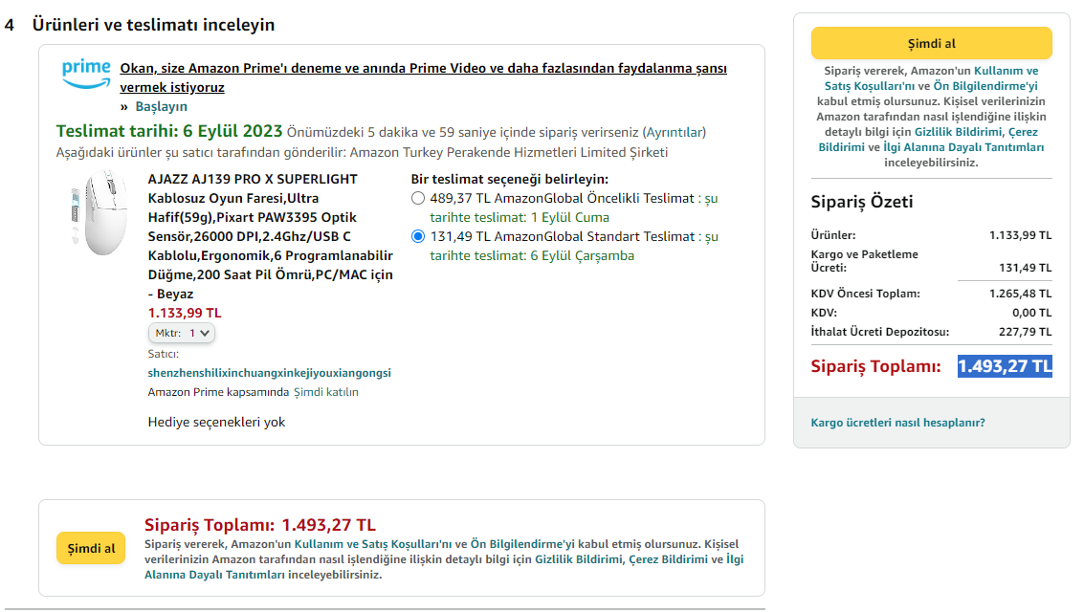Open bottom Çerez Bildirimi link
Image resolution: width=1084 pixels, height=612 pixels.
point(669,559)
